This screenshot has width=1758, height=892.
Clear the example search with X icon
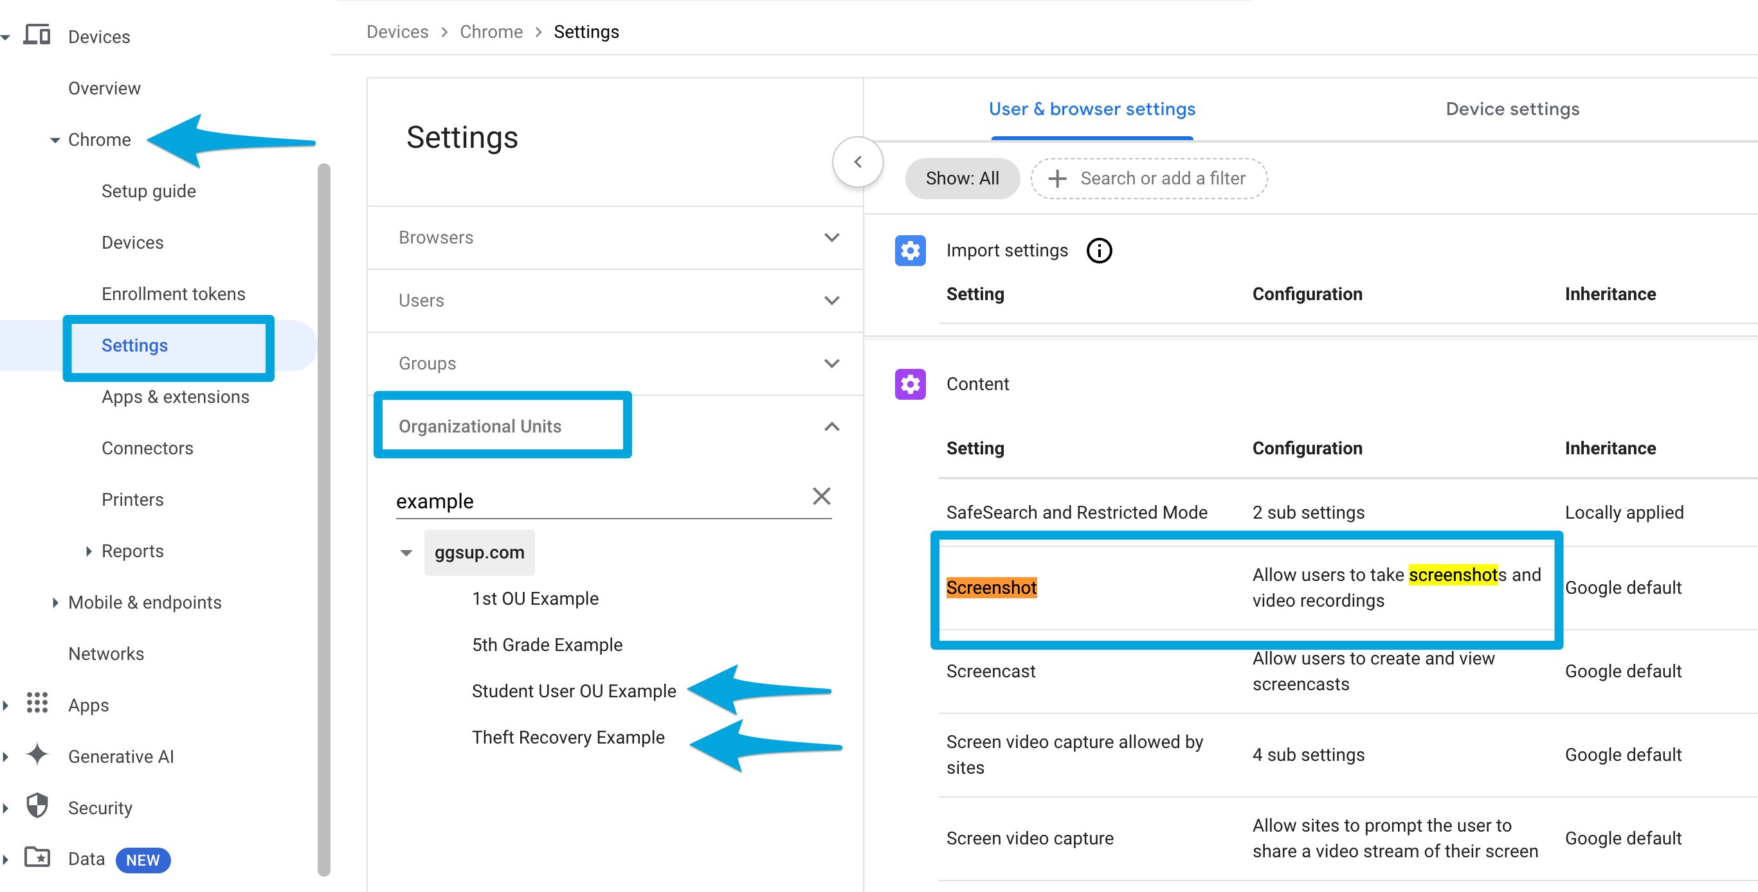(821, 497)
